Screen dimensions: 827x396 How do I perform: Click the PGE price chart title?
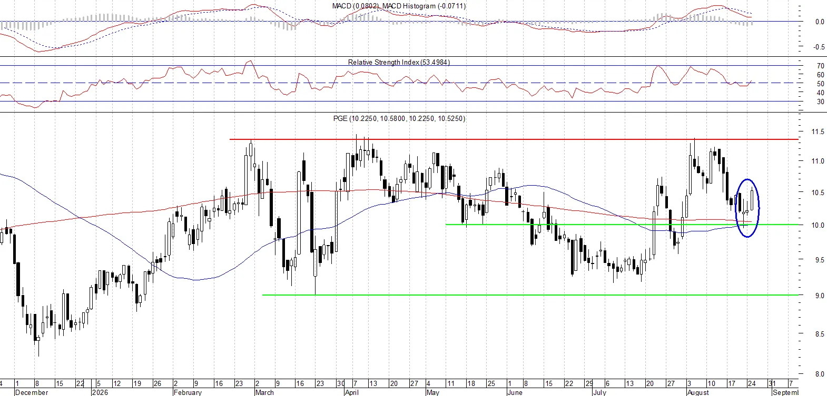399,118
